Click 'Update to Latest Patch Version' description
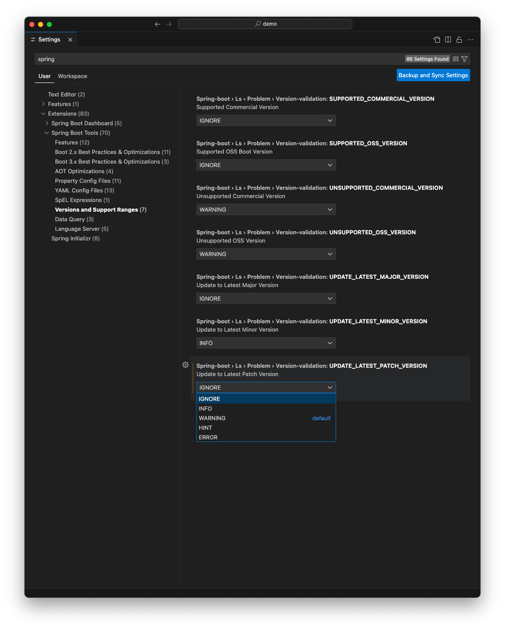The width and height of the screenshot is (505, 630). coord(237,374)
